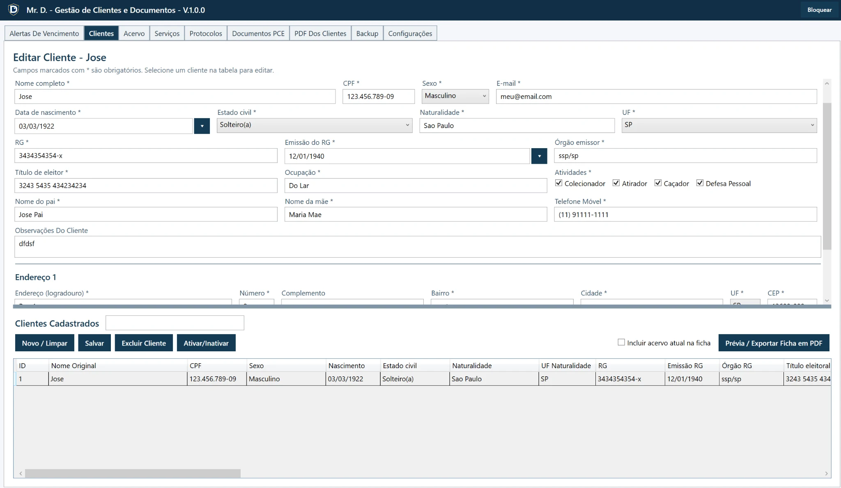This screenshot has width=841, height=488.
Task: Click table horizontal scroll right arrow
Action: point(826,473)
